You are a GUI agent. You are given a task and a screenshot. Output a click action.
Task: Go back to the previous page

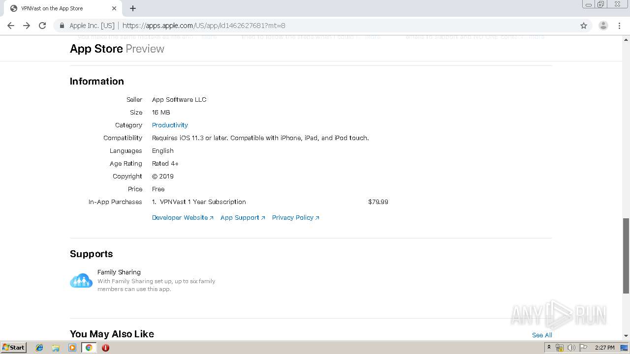[x=11, y=26]
